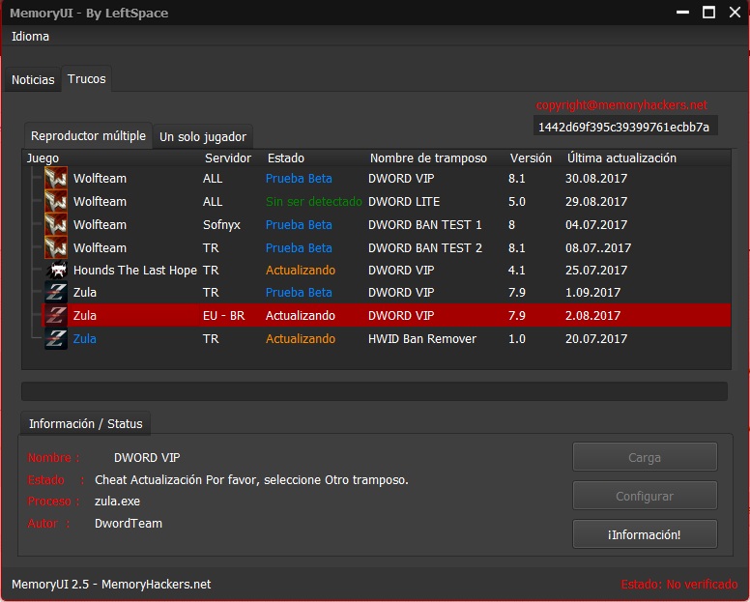Click the Versión column header
This screenshot has height=602, width=750.
pyautogui.click(x=531, y=158)
